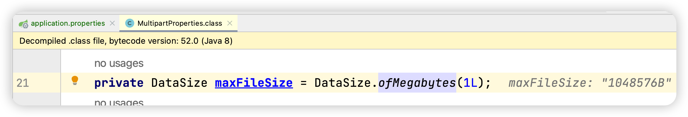Viewport: 688px width, 117px height.
Task: Switch to the application.properties tab
Action: click(x=68, y=23)
